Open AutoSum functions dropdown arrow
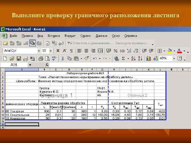Image resolution: width=191 pixels, height=143 pixels. coord(128,59)
